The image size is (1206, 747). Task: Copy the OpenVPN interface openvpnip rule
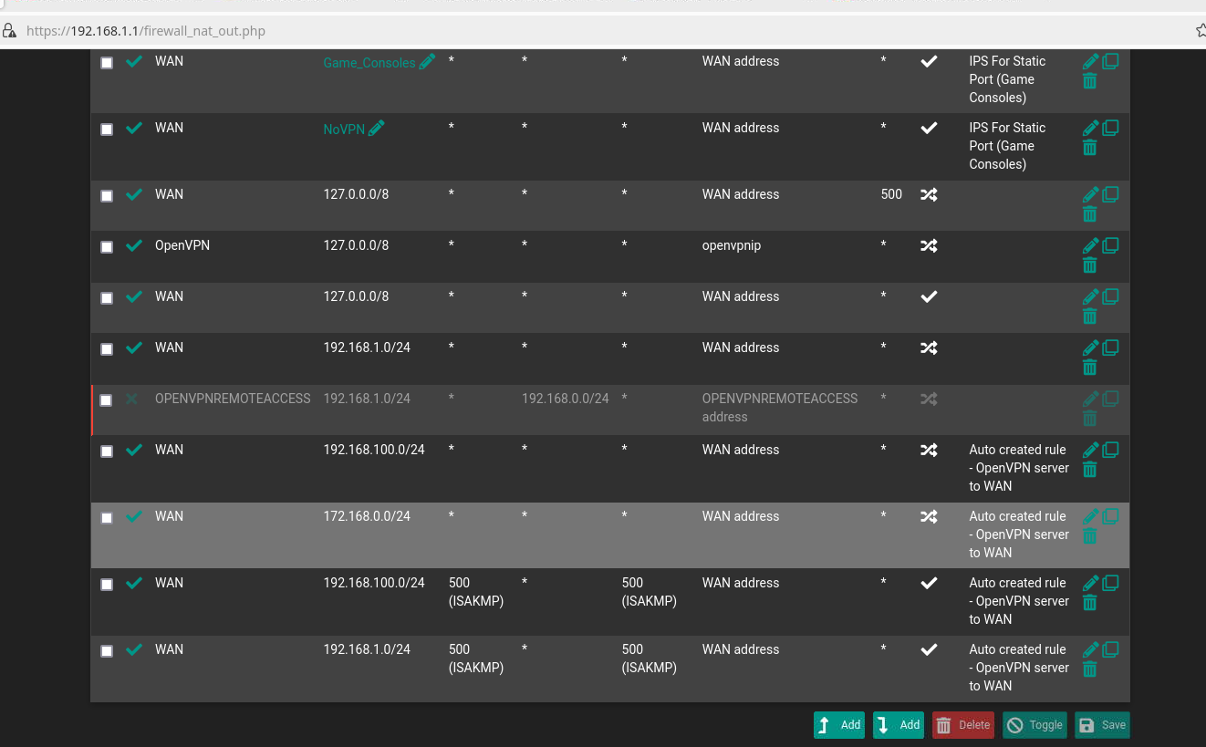pyautogui.click(x=1110, y=246)
